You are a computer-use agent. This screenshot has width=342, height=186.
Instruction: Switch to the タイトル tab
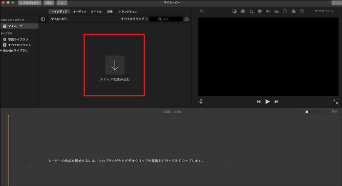click(x=96, y=12)
